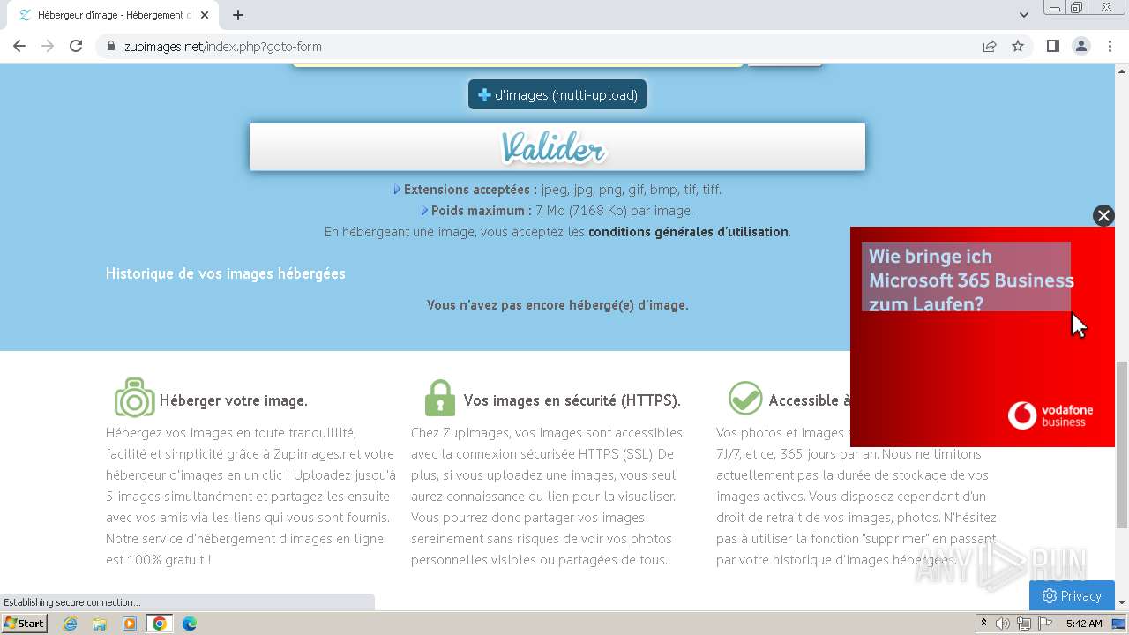Screen dimensions: 1129x635
Task: Click the 5:42 AM clock
Action: point(1084,624)
